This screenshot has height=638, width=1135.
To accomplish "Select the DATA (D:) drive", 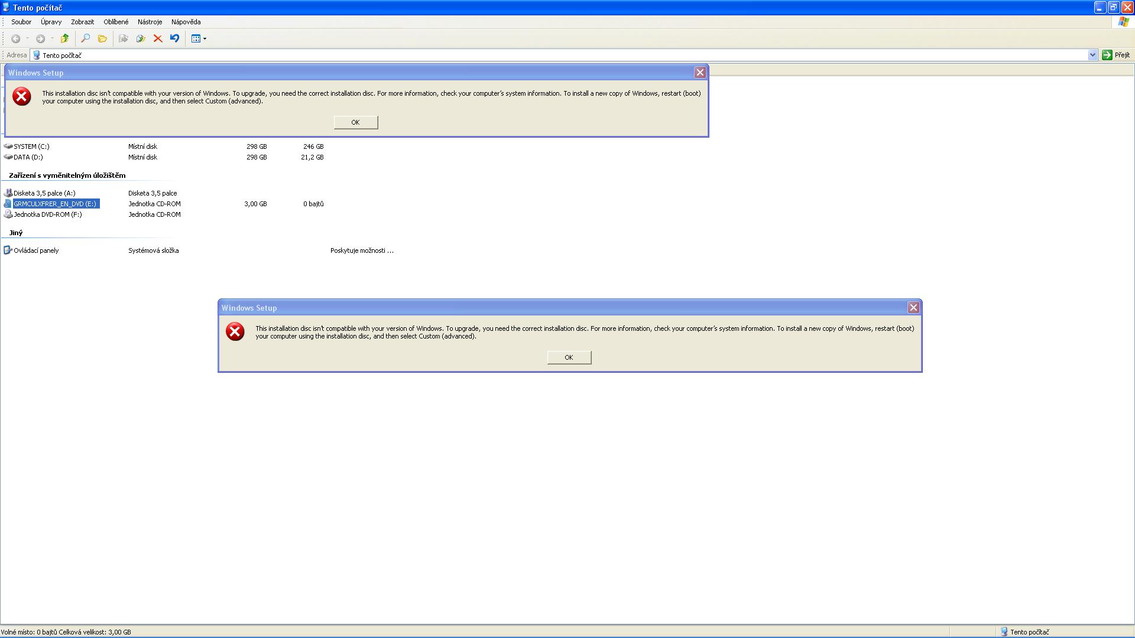I will point(28,157).
